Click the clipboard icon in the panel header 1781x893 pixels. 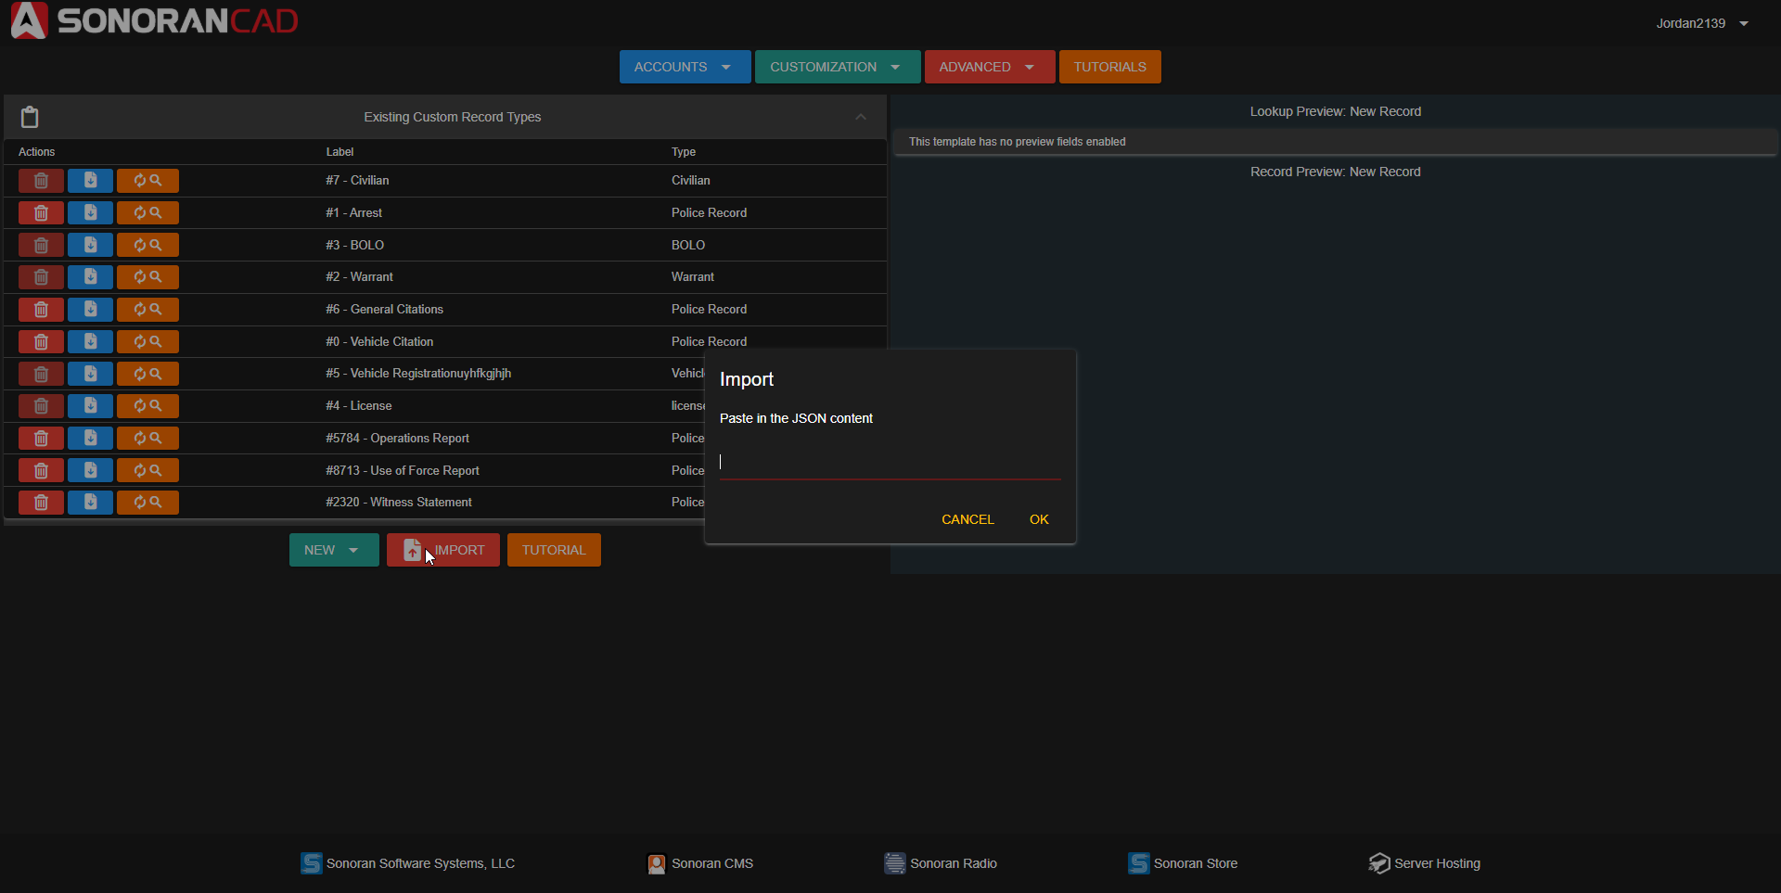pos(30,117)
